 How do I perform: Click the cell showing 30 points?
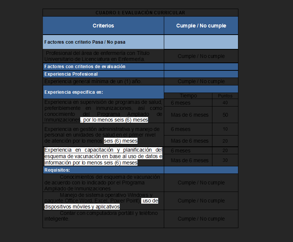pyautogui.click(x=225, y=160)
